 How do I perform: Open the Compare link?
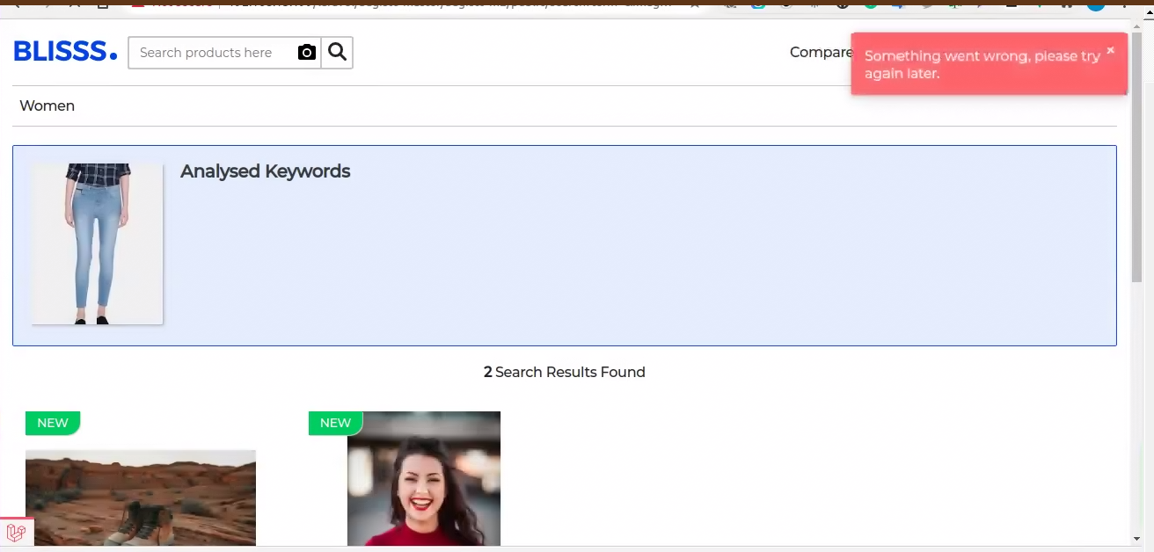pyautogui.click(x=821, y=52)
